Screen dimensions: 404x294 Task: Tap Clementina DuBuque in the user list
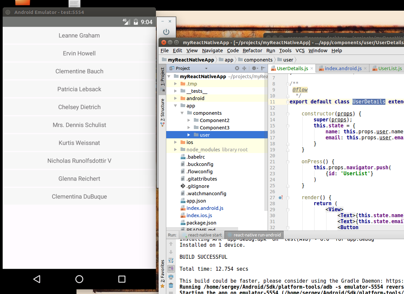click(x=79, y=197)
